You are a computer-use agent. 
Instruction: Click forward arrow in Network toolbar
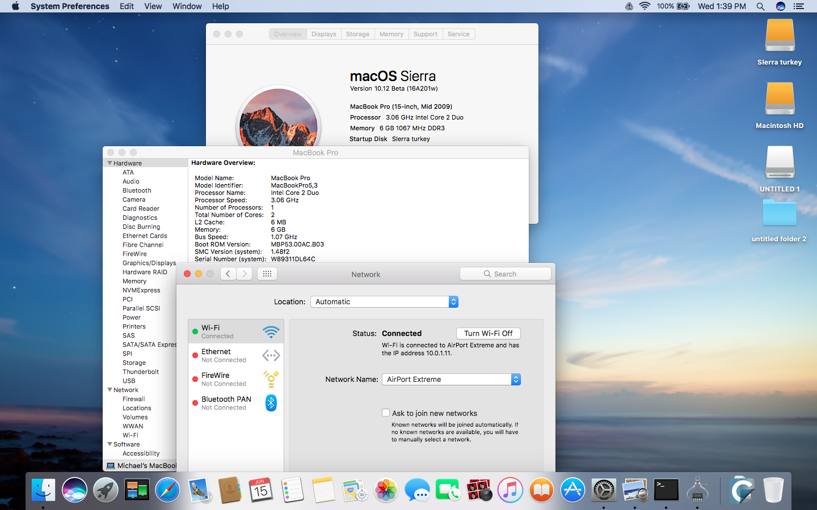pos(245,274)
